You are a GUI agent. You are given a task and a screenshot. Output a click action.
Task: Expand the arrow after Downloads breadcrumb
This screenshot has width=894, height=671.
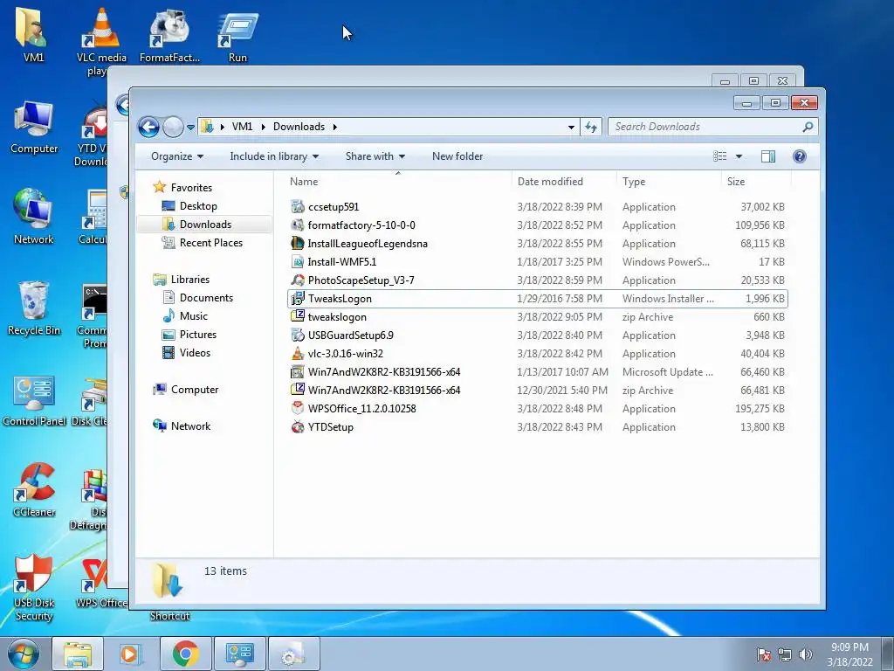tap(335, 127)
